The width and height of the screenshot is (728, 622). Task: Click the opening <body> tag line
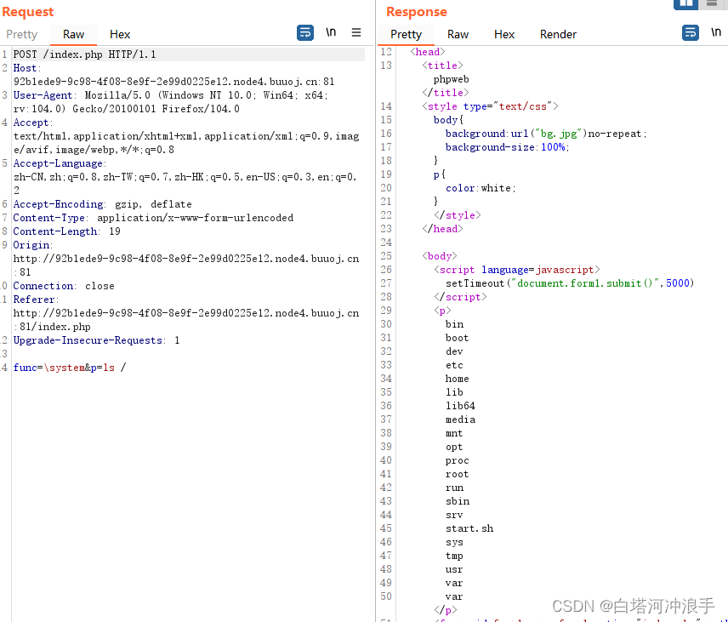[x=439, y=256]
